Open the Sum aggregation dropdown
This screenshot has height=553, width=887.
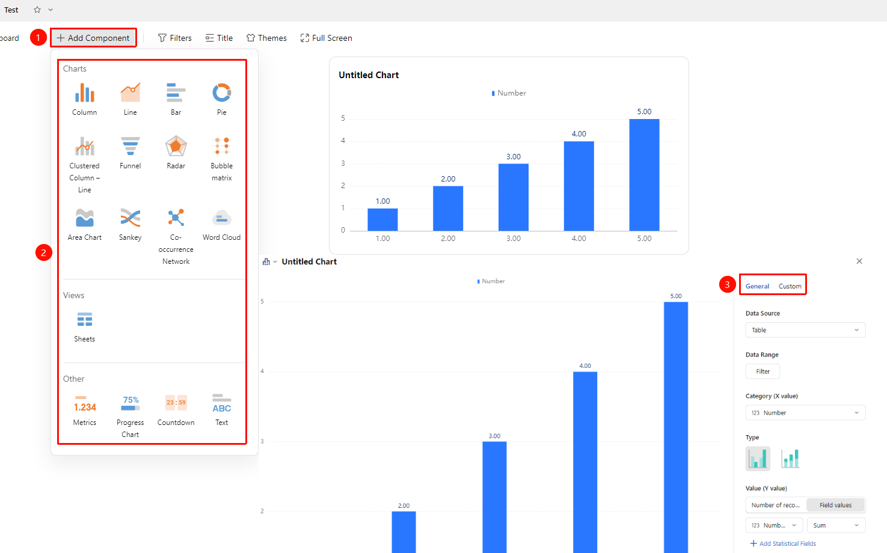pyautogui.click(x=836, y=525)
